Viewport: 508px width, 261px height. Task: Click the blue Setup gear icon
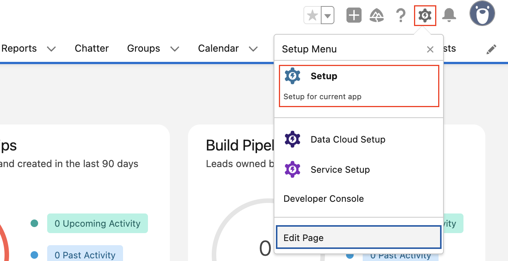[x=292, y=76]
